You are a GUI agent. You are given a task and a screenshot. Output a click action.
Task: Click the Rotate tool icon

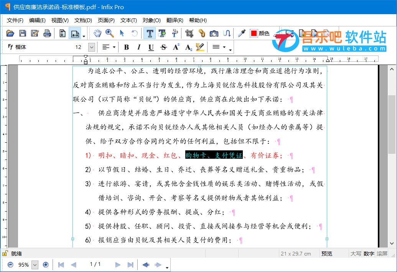135,33
